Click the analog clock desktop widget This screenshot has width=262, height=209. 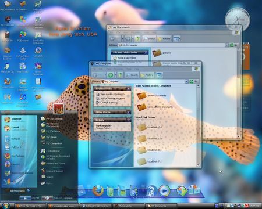tap(238, 19)
